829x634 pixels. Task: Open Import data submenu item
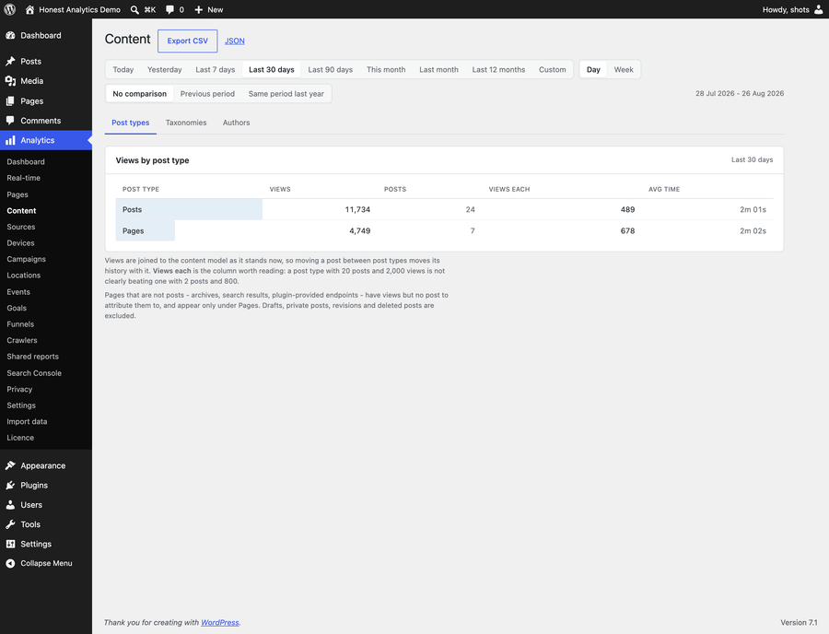(27, 421)
